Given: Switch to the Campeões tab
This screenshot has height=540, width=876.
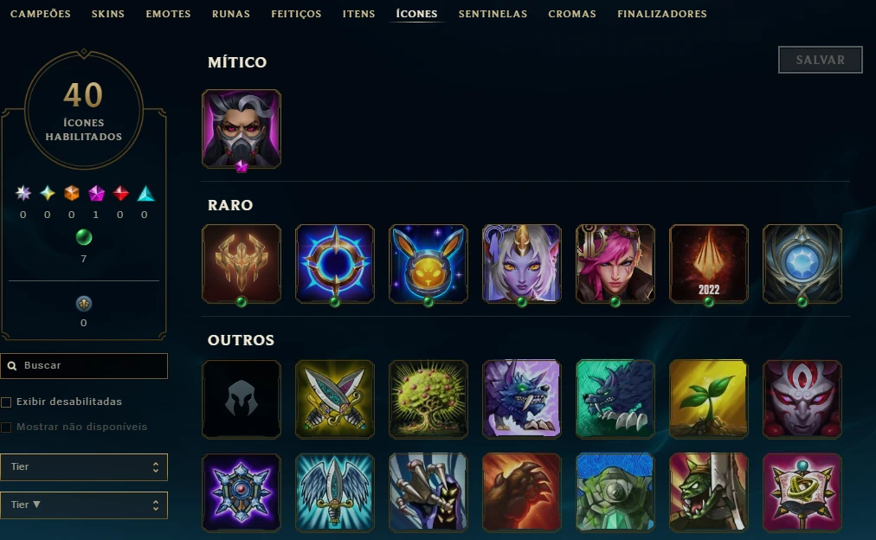Looking at the screenshot, I should (x=40, y=14).
